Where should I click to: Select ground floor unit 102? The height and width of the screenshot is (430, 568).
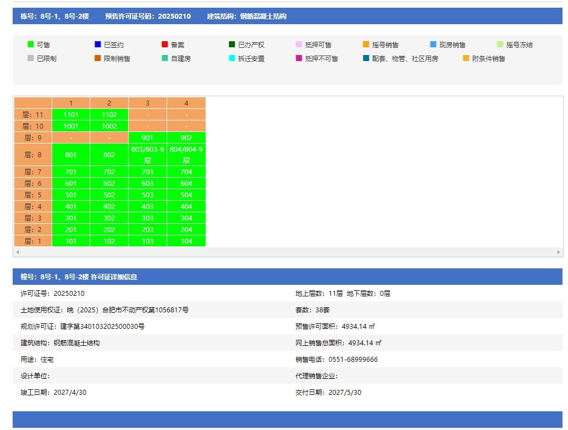(109, 241)
